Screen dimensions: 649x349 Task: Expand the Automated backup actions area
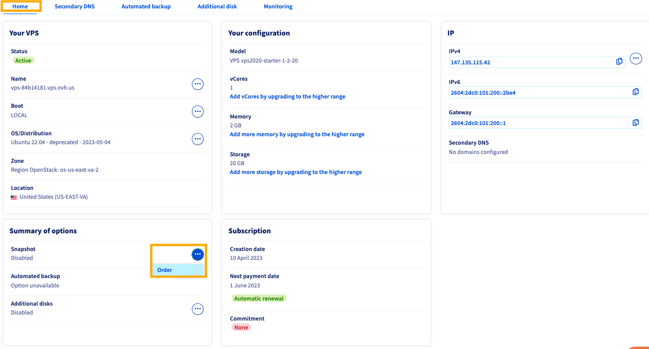click(198, 280)
